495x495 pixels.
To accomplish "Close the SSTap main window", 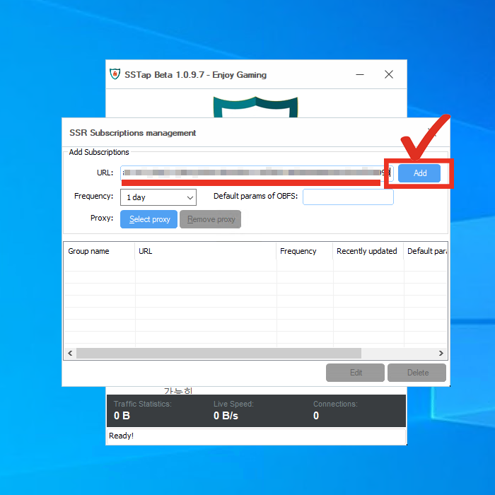I will pyautogui.click(x=389, y=74).
